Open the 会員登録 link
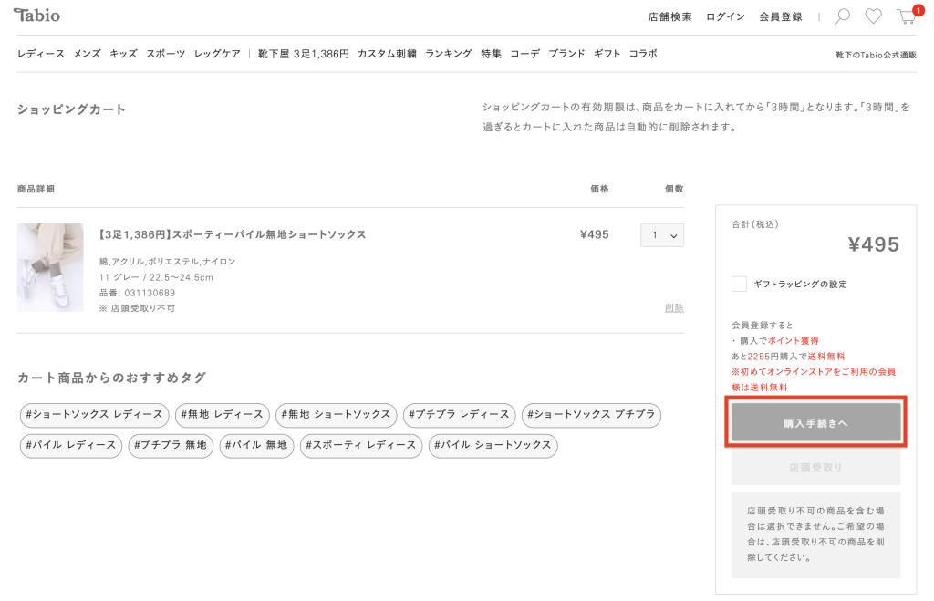 click(x=781, y=16)
